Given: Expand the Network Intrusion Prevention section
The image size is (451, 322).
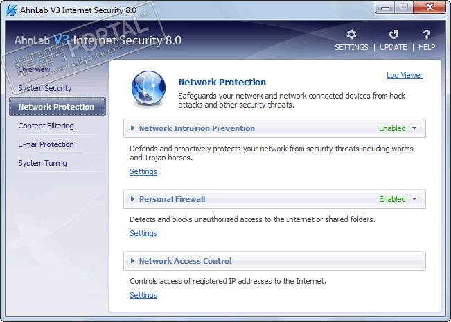Looking at the screenshot, I should [133, 128].
